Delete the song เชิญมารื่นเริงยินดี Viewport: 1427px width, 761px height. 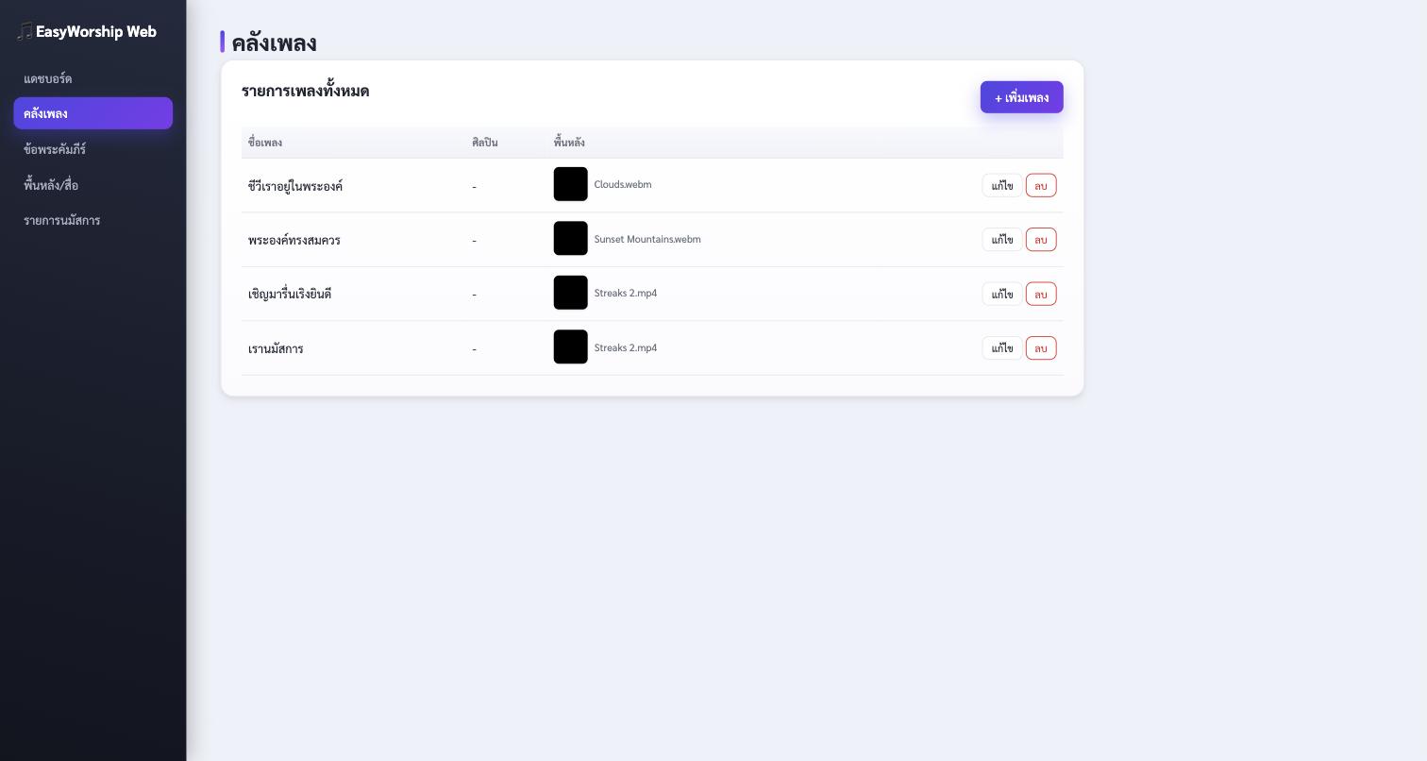tap(1041, 295)
